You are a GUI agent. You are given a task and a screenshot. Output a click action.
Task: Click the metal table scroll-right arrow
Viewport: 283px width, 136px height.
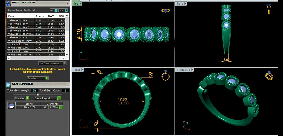pos(63,58)
